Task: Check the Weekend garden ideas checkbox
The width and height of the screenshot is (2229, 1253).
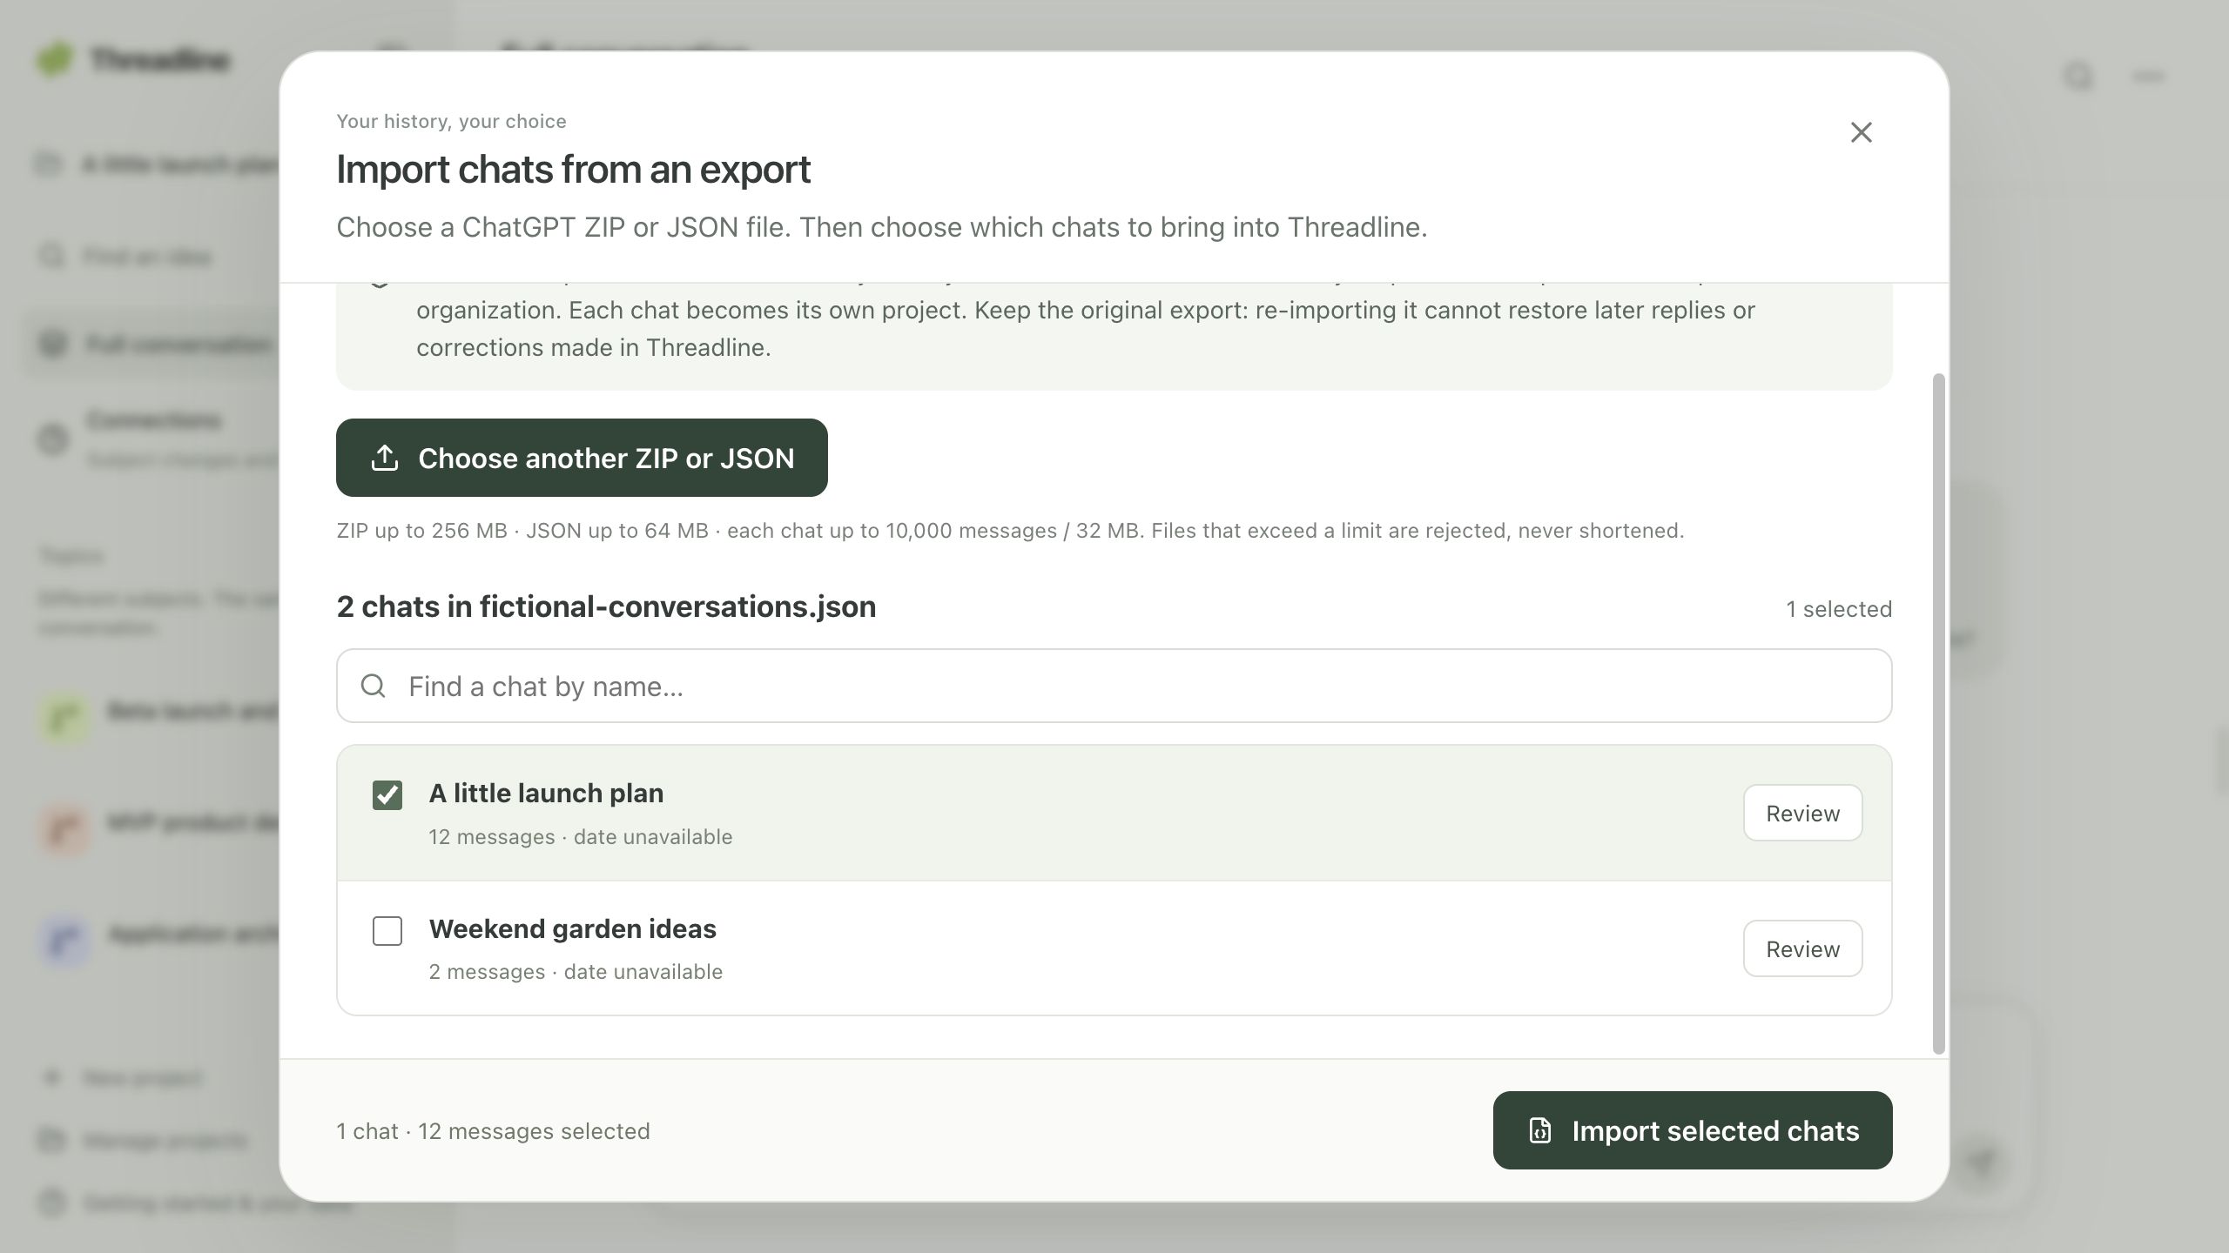Action: (387, 930)
